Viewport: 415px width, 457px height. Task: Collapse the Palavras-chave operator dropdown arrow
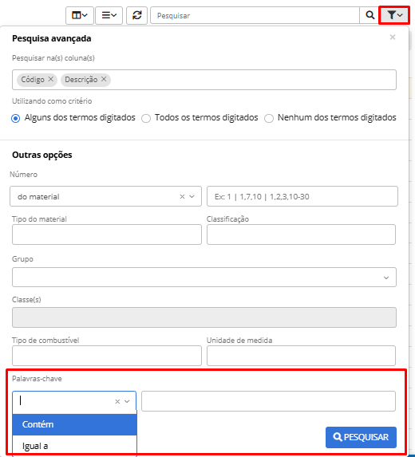tap(127, 402)
